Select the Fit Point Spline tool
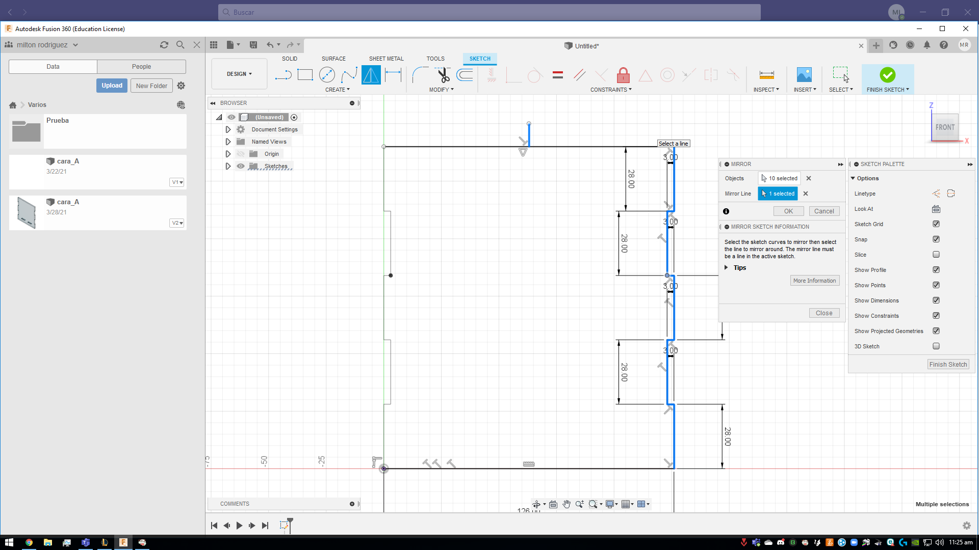979x550 pixels. coord(349,75)
